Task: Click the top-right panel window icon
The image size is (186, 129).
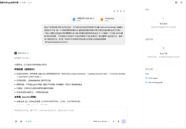Action: pos(176,2)
